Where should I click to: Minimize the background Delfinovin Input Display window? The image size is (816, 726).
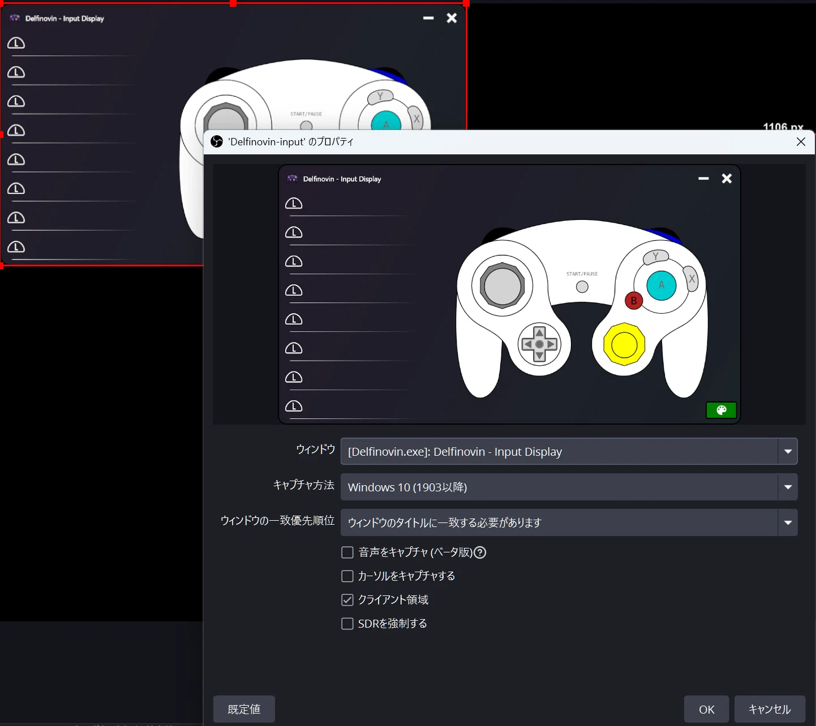(428, 18)
